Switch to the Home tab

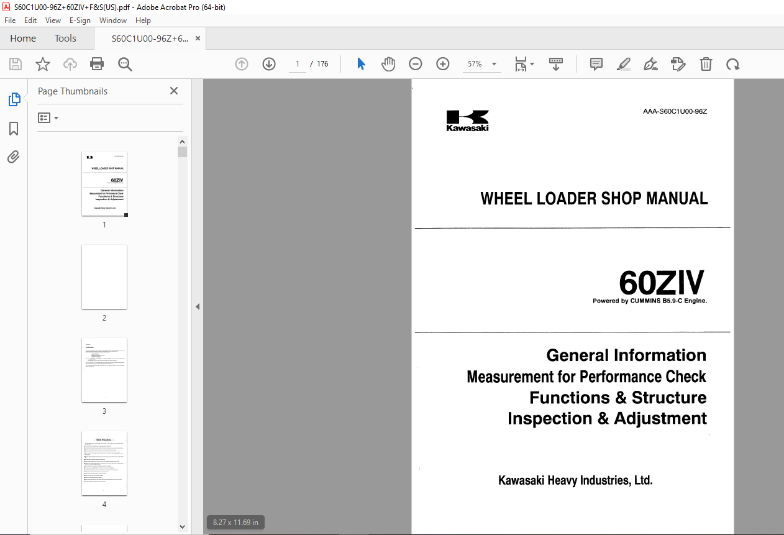[x=23, y=39]
